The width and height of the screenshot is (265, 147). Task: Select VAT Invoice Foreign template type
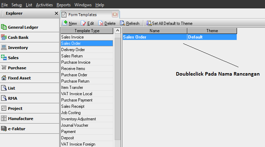[87, 144]
